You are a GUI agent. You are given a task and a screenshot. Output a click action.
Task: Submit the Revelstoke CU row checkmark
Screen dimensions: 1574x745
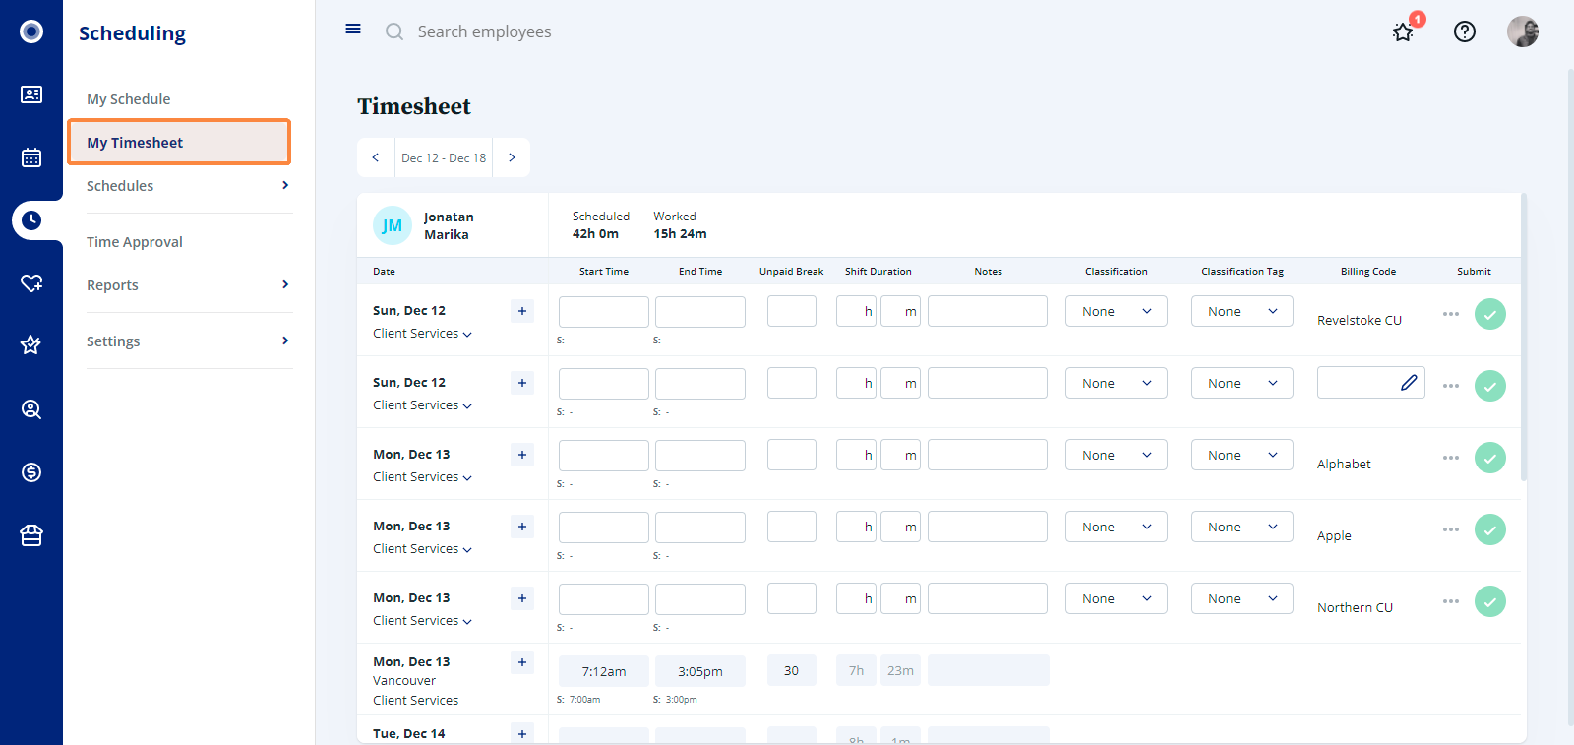tap(1490, 314)
